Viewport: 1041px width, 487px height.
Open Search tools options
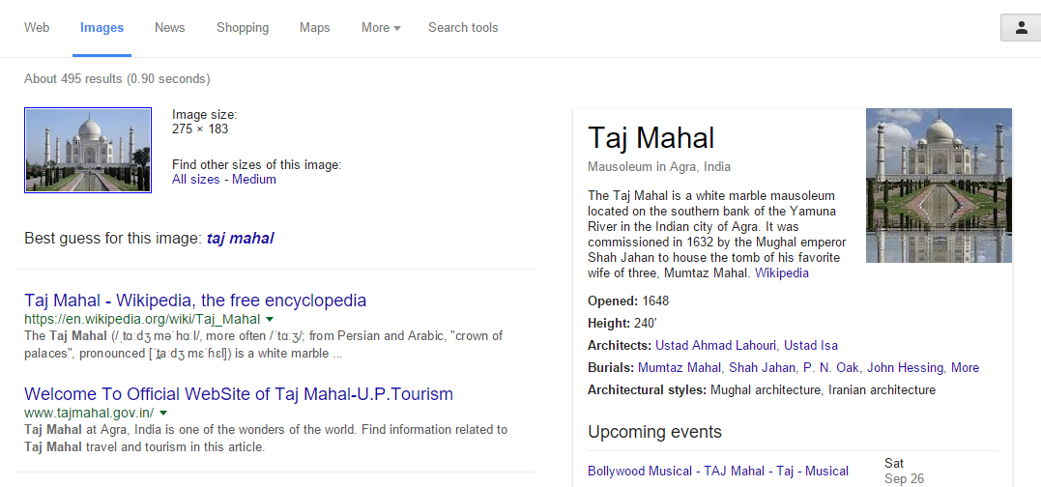(x=463, y=28)
